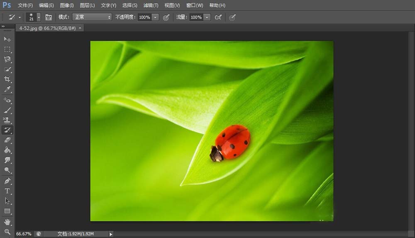Viewport: 415px width, 238px height.
Task: Open the 图层(L) menu
Action: pyautogui.click(x=87, y=5)
